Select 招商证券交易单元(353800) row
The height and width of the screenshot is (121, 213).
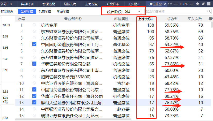point(66,77)
